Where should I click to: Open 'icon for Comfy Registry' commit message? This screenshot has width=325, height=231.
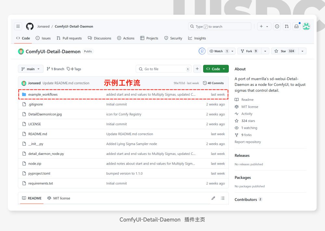point(124,114)
